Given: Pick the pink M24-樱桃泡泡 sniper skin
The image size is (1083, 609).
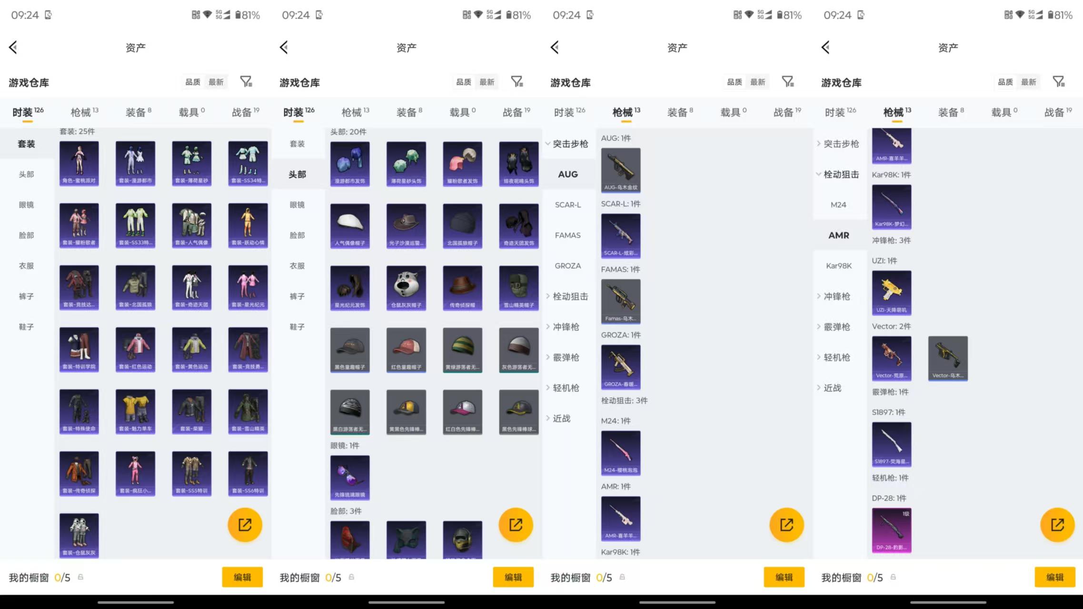Looking at the screenshot, I should tap(621, 453).
